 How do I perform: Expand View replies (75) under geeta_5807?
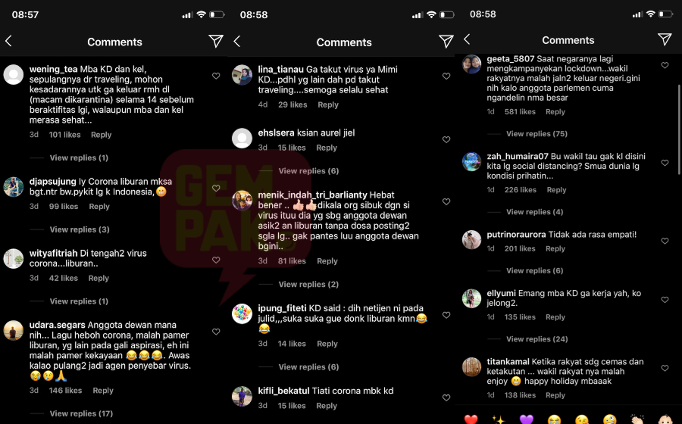[537, 134]
